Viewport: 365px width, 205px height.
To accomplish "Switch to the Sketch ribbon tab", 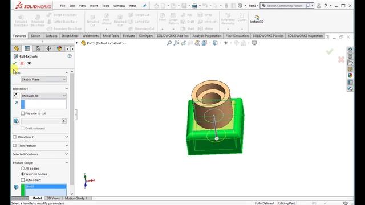I will 35,36.
